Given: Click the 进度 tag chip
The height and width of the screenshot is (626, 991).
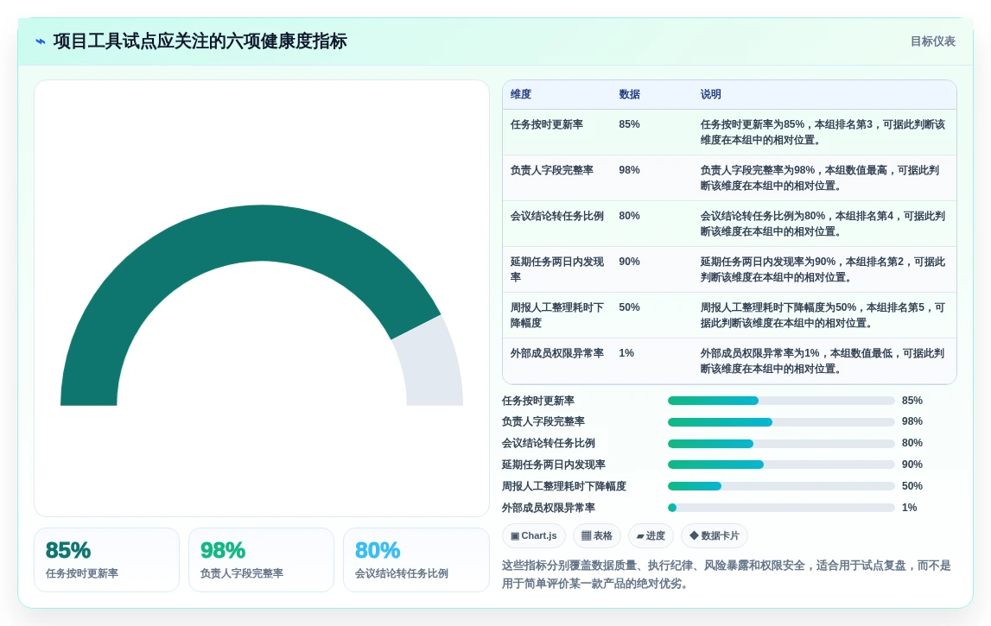Looking at the screenshot, I should point(651,535).
